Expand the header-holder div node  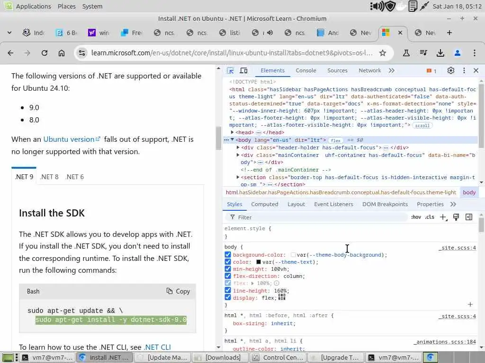tap(238, 147)
